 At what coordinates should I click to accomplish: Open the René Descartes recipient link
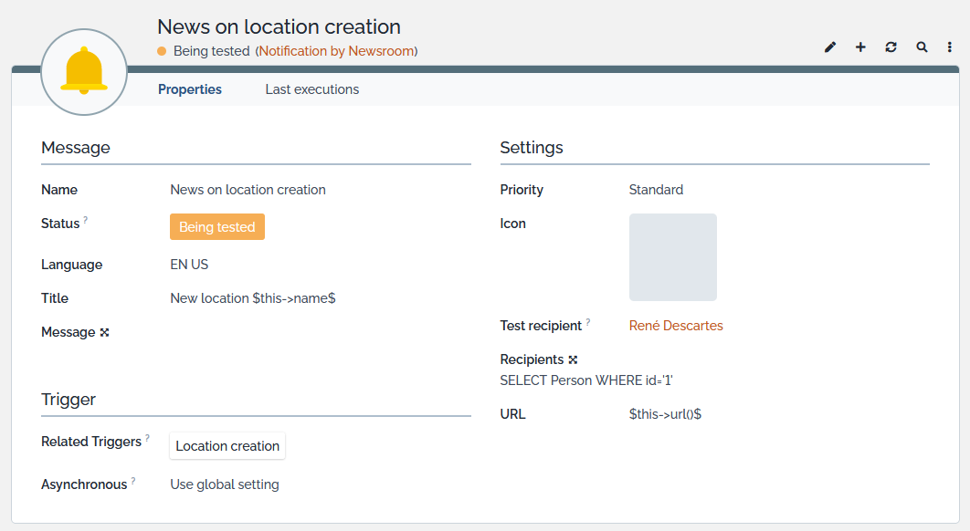coord(676,326)
